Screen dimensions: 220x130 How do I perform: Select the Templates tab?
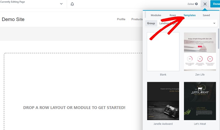pos(189,15)
